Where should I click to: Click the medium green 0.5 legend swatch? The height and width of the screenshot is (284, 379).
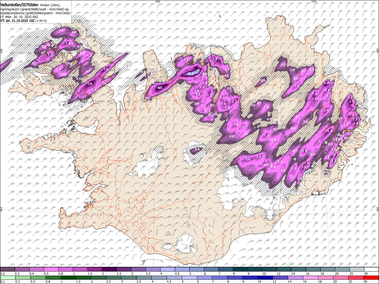click(38, 277)
